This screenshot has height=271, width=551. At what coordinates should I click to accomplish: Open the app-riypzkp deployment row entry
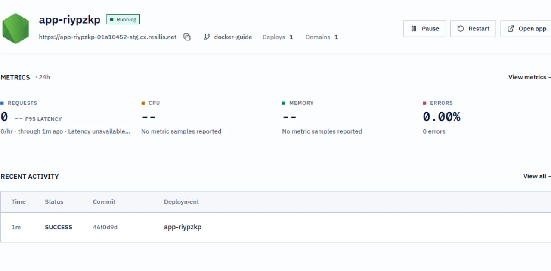point(183,227)
